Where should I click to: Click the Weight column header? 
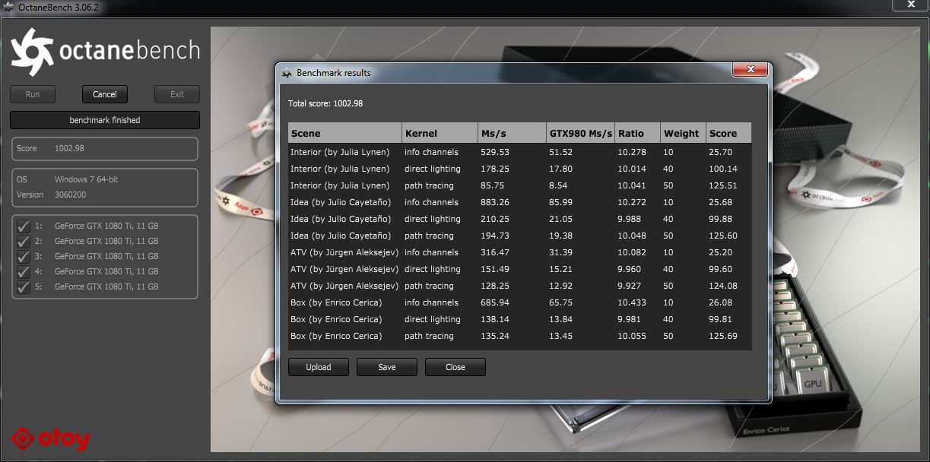[683, 133]
